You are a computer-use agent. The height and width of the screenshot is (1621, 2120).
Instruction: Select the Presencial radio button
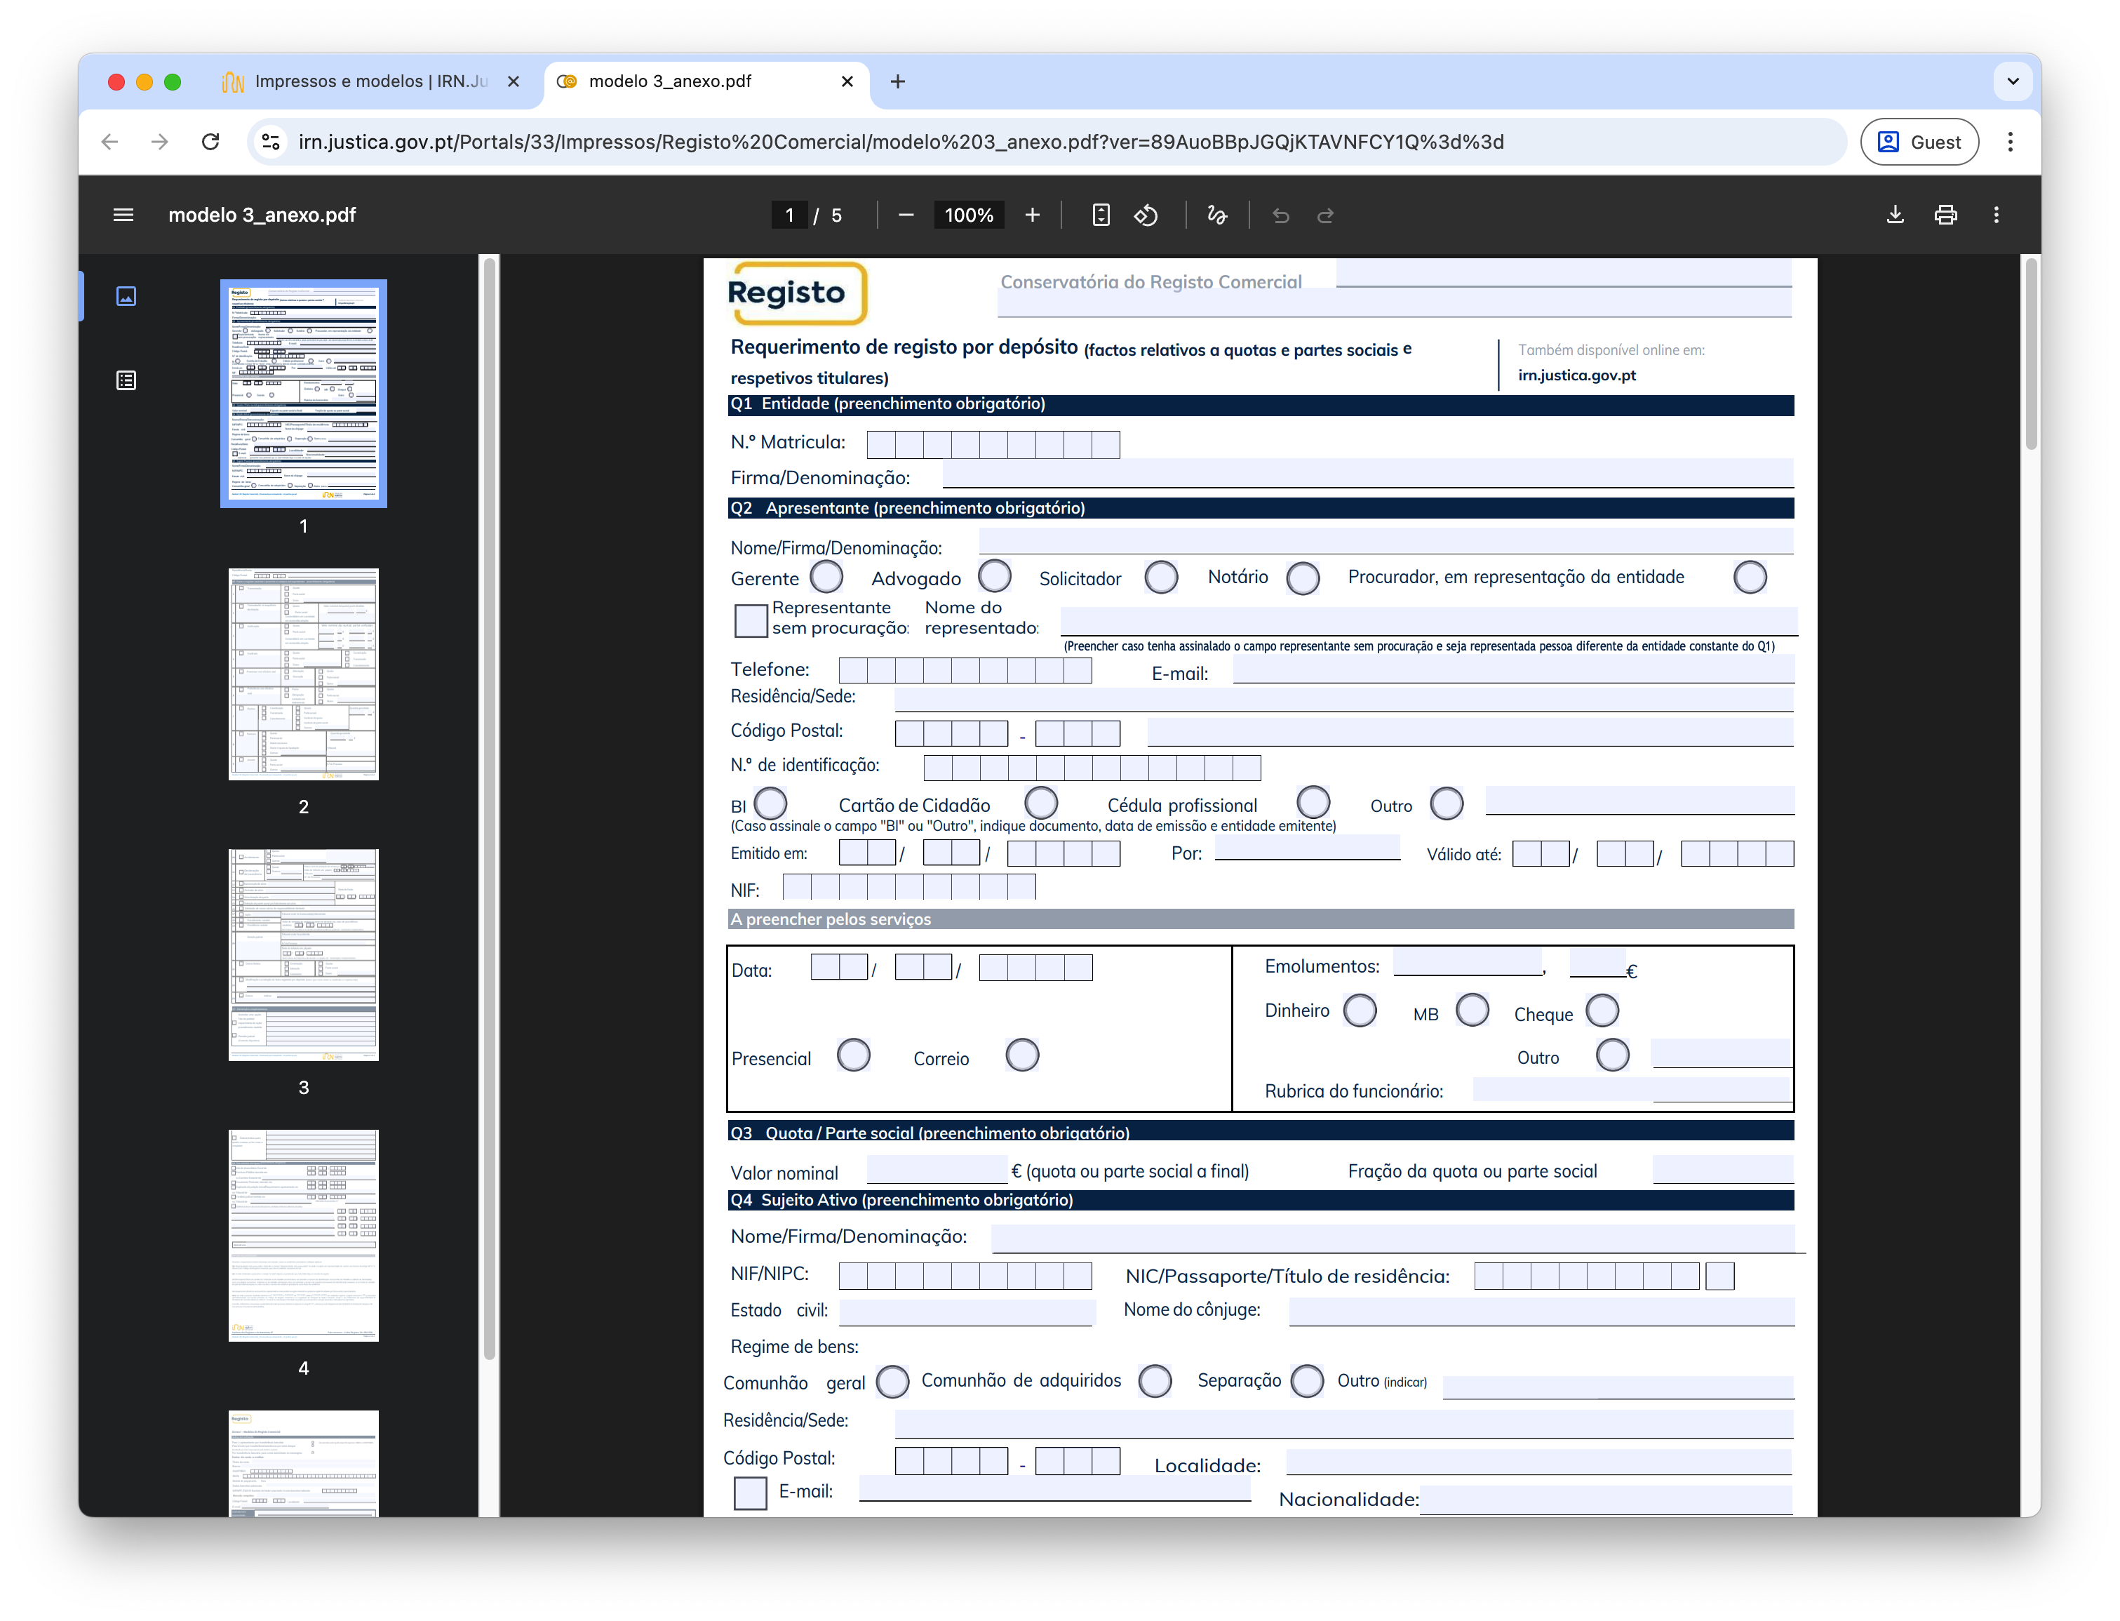click(854, 1055)
